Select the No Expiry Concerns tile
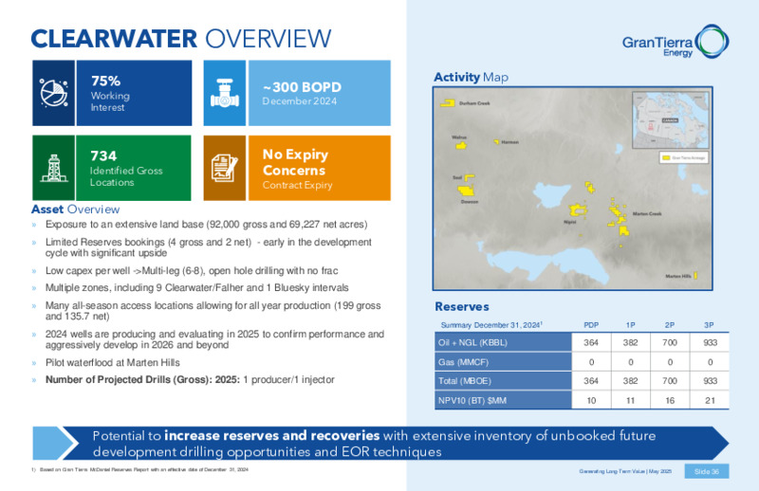This screenshot has width=759, height=491. click(297, 168)
